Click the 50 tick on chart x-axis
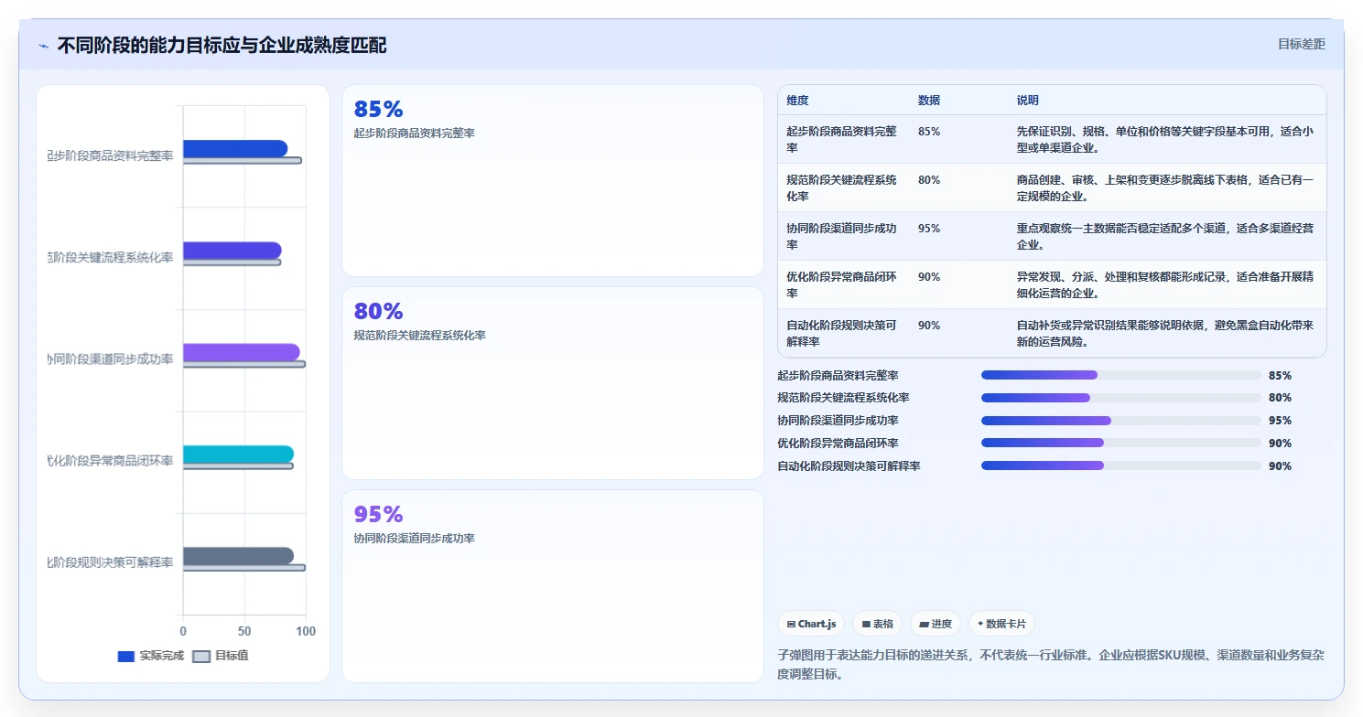This screenshot has height=717, width=1363. pos(244,631)
